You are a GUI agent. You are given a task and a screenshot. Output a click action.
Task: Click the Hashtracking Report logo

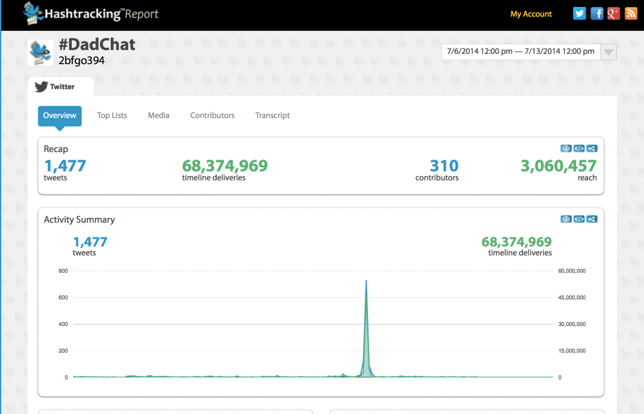point(91,13)
